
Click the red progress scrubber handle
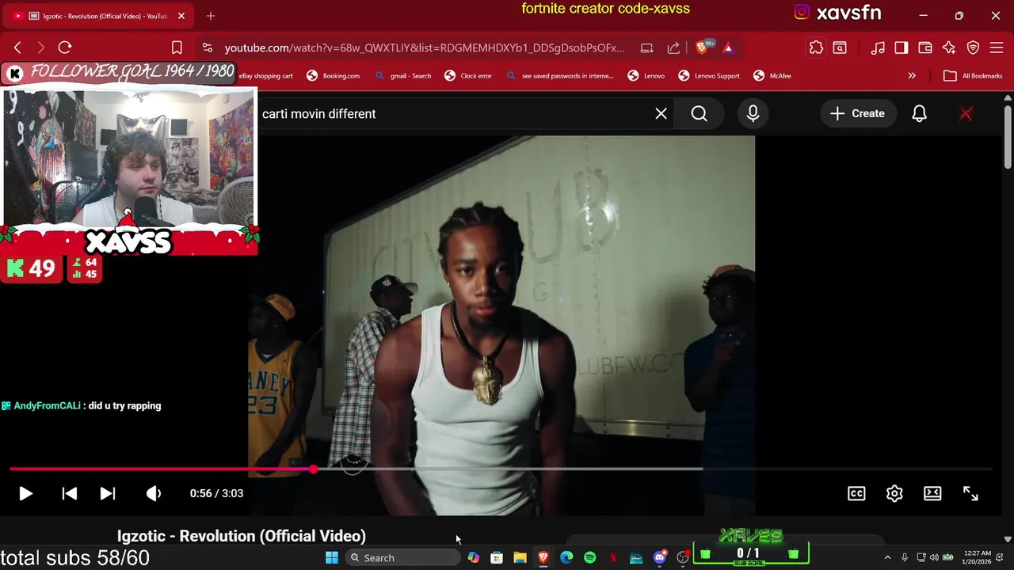point(314,469)
